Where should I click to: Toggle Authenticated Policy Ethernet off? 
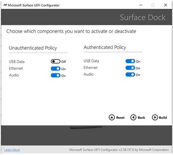tap(130, 68)
